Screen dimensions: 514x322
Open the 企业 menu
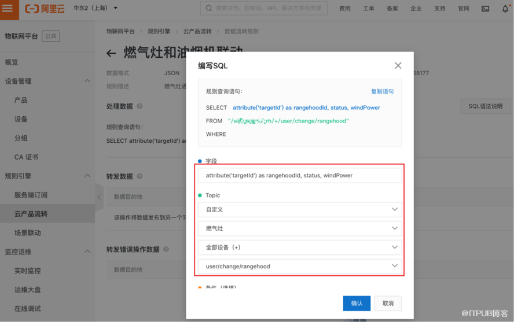416,9
